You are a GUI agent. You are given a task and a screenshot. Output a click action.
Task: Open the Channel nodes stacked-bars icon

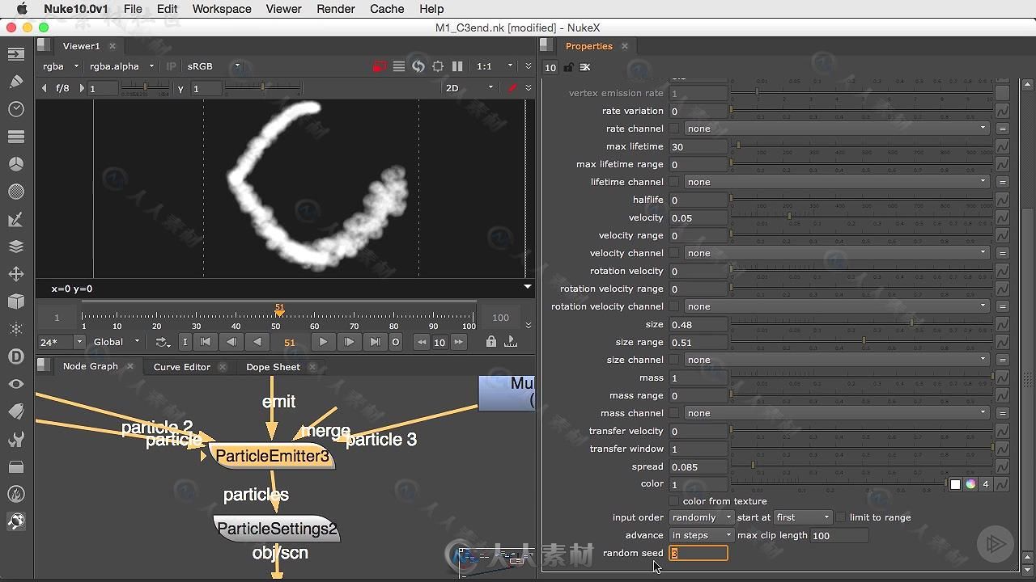coord(15,137)
